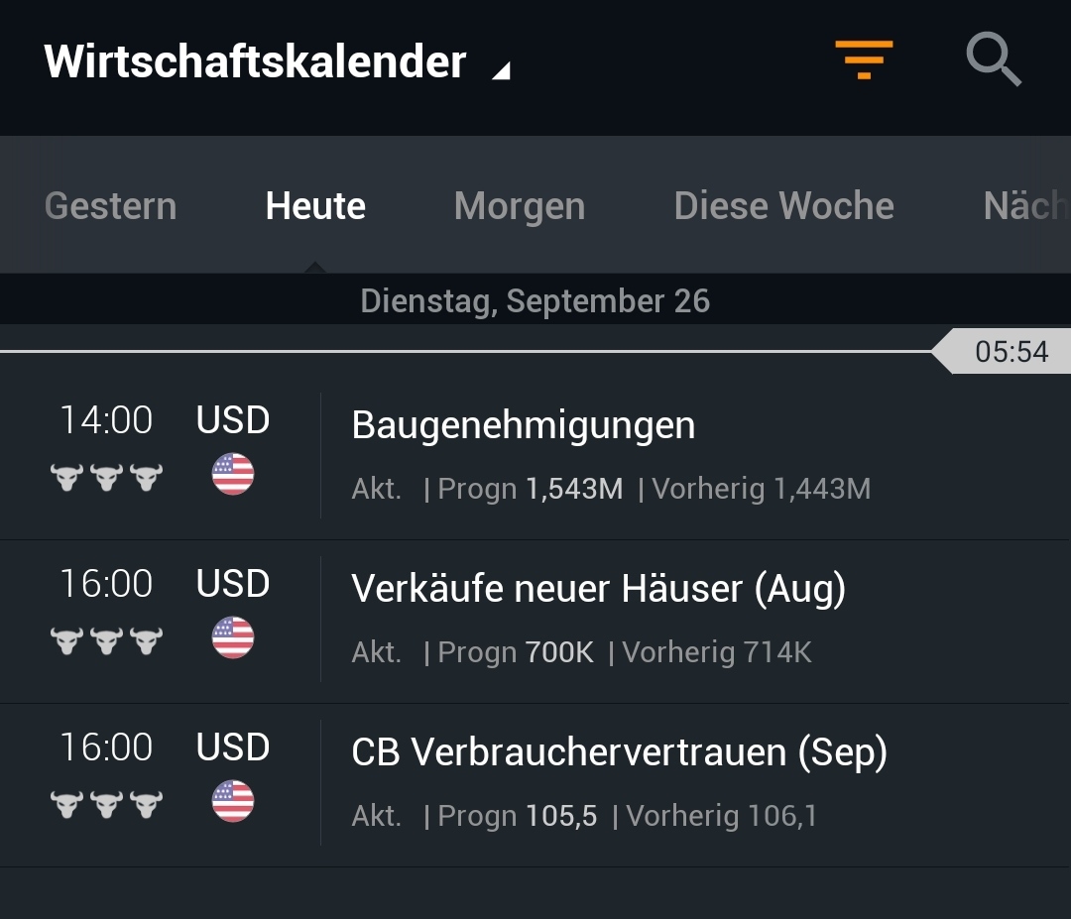The image size is (1071, 919).
Task: Tap bull icons under 14:00 event
Action: (x=106, y=478)
